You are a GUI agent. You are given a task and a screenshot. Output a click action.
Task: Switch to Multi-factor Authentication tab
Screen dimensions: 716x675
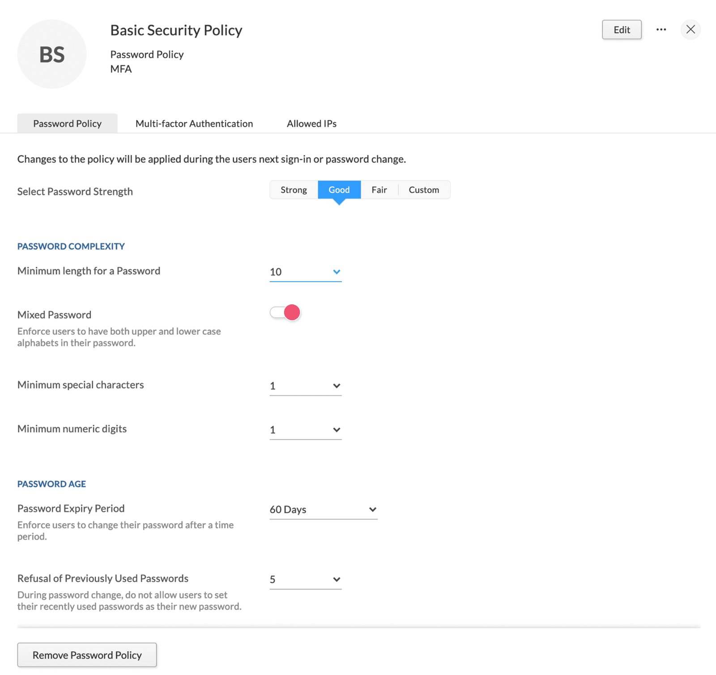point(194,124)
